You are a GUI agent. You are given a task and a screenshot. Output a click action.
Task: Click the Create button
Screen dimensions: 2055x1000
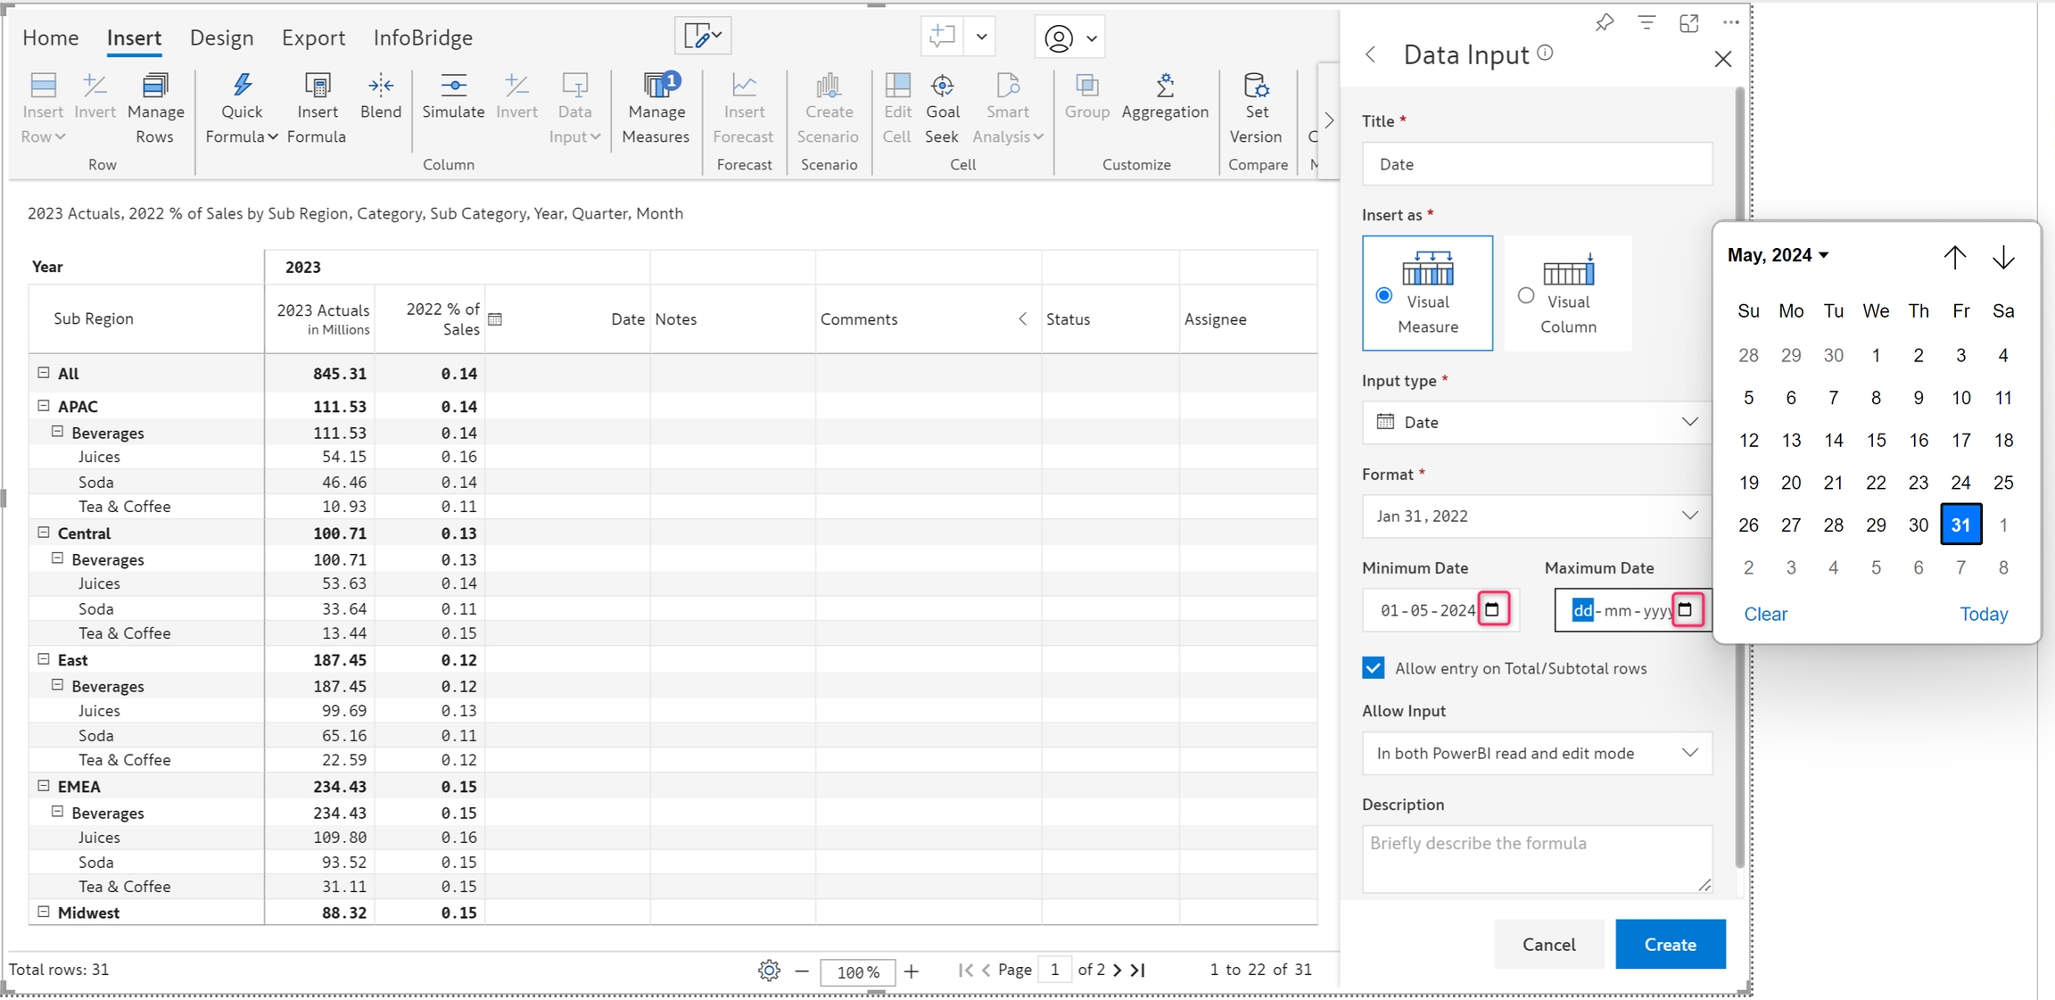(1670, 944)
